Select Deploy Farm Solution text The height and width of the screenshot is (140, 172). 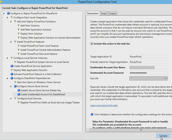(31, 34)
